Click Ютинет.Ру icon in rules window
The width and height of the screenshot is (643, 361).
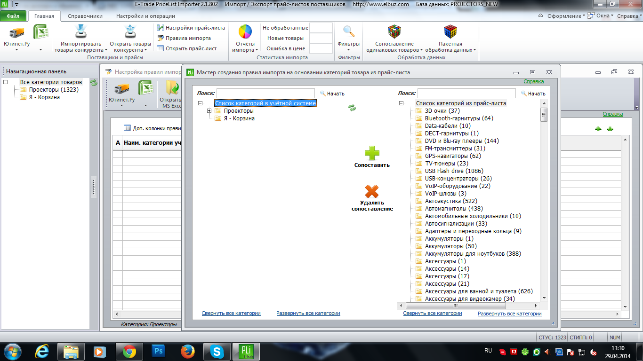[122, 88]
